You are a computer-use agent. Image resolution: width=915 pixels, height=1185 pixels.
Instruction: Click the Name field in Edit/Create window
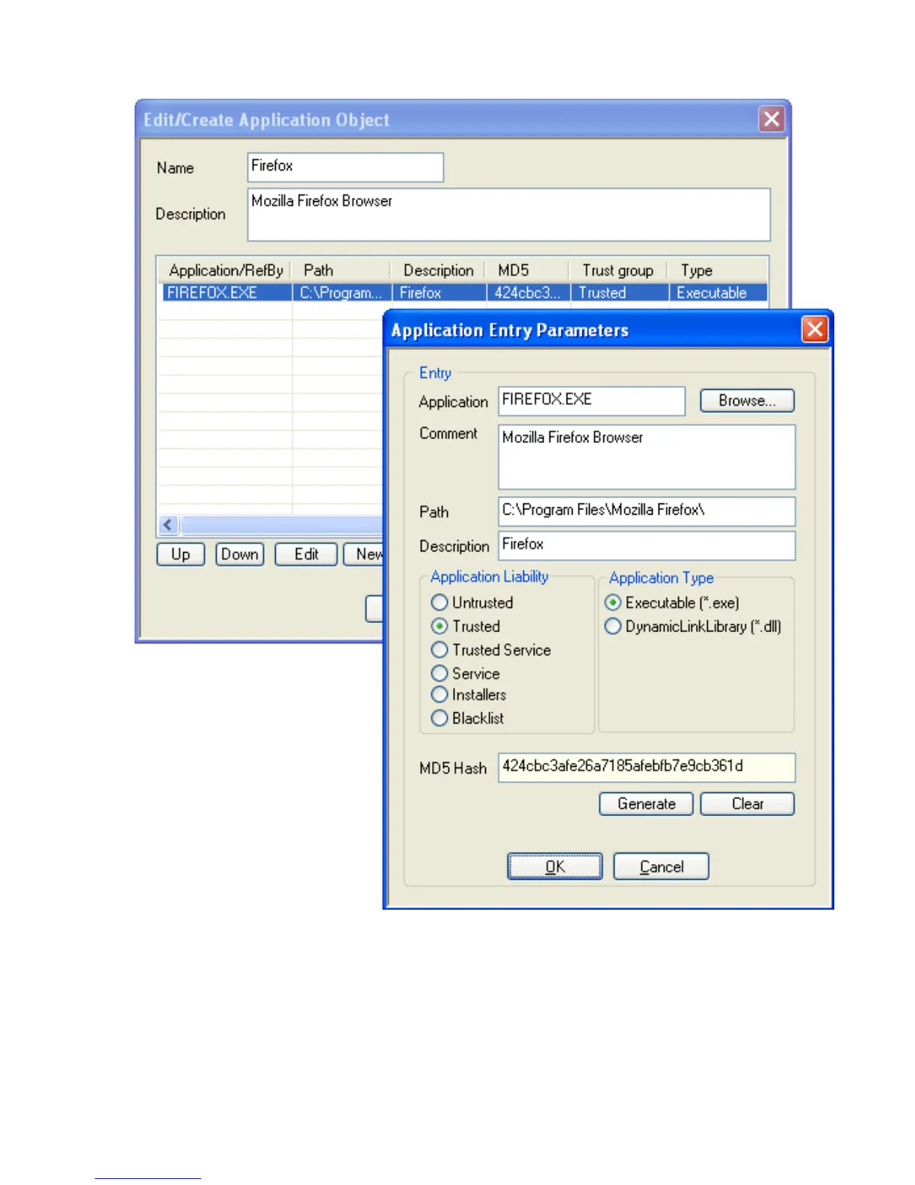(x=345, y=167)
